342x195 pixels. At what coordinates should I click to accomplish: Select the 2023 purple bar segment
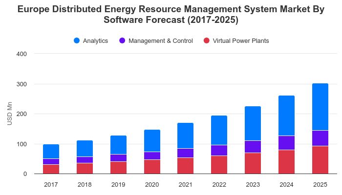[253, 147]
